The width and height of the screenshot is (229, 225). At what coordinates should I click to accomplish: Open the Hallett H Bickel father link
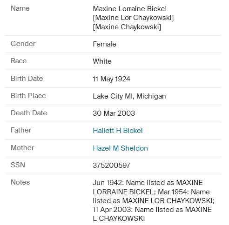pos(118,131)
